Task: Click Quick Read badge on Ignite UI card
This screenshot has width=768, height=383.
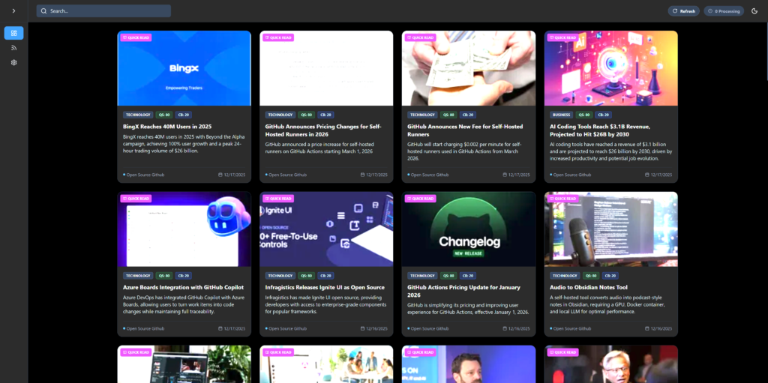Action: (x=278, y=199)
